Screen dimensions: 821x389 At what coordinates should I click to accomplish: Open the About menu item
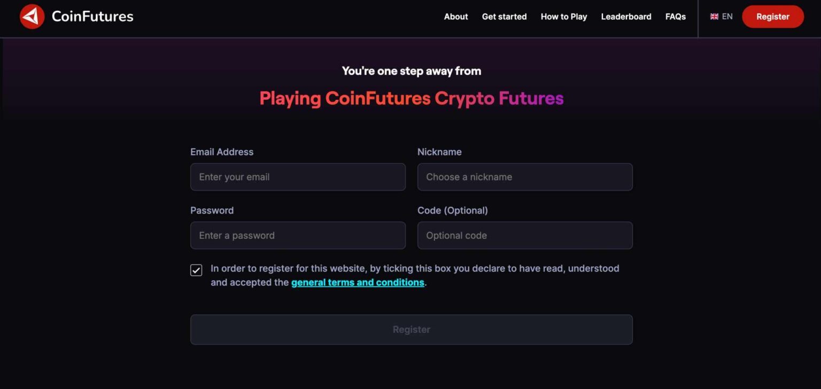click(x=456, y=17)
